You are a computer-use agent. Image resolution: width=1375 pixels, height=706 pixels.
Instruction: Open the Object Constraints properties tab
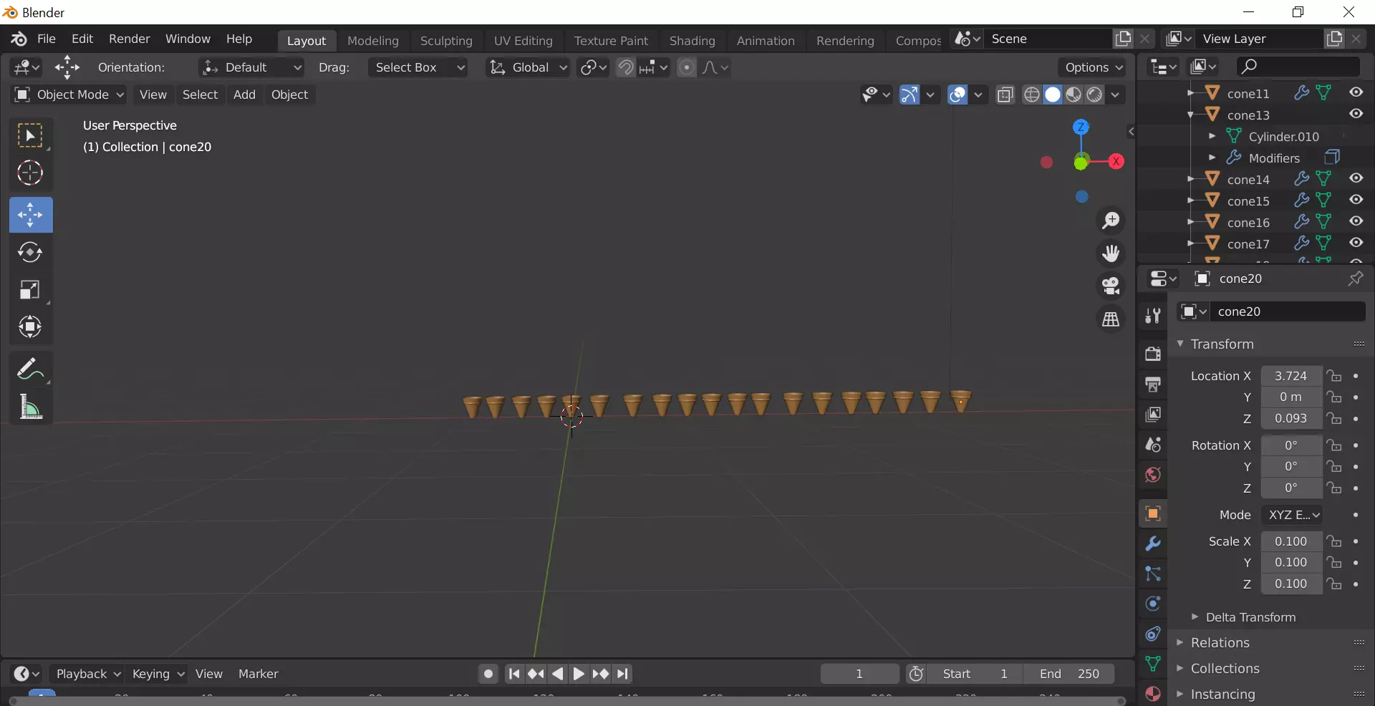[x=1152, y=634]
